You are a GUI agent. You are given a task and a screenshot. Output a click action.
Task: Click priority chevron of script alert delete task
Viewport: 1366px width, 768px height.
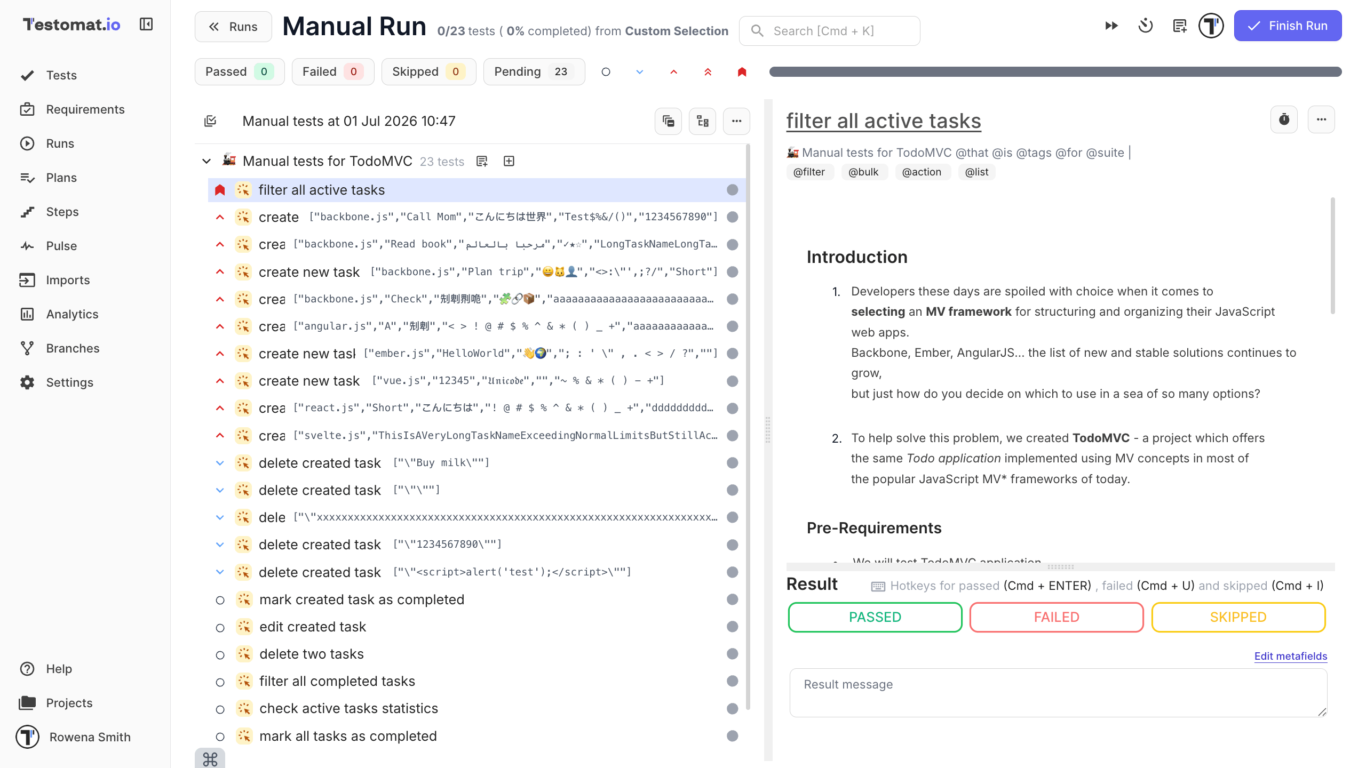[220, 572]
